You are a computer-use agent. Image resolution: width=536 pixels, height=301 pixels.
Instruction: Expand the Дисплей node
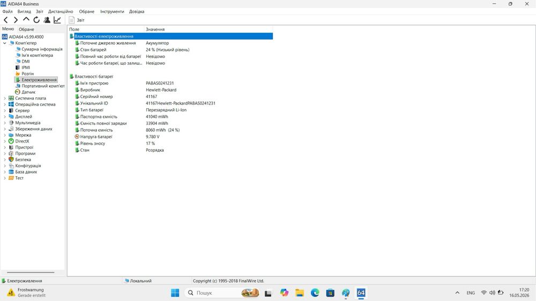pos(4,117)
